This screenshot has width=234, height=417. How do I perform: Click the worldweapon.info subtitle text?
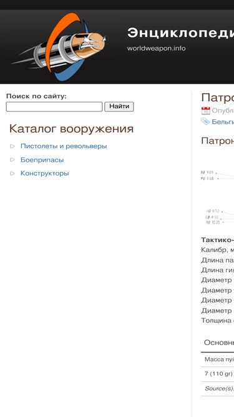(x=156, y=48)
